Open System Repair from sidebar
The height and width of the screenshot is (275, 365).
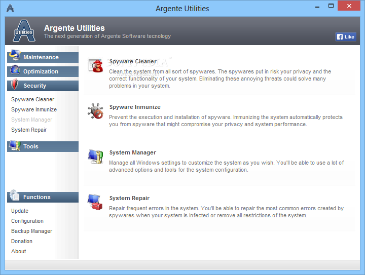(x=29, y=130)
